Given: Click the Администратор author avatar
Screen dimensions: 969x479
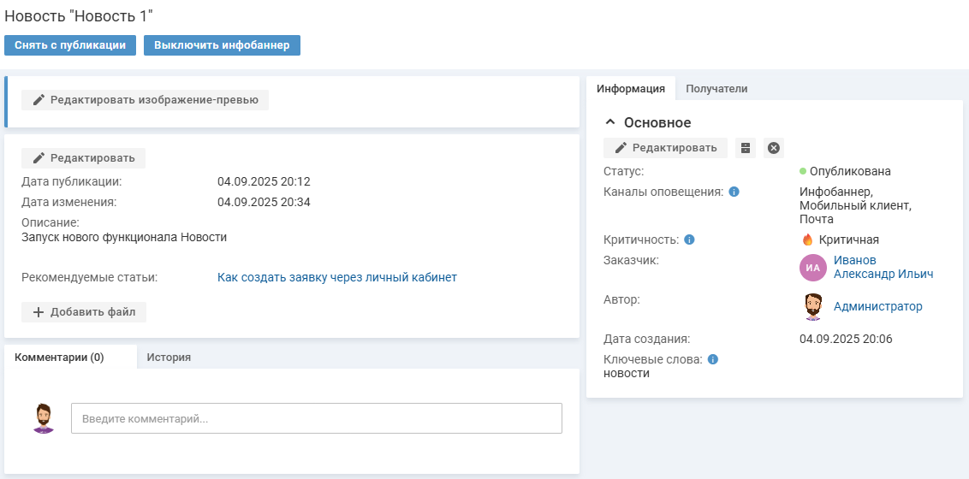Looking at the screenshot, I should (812, 306).
